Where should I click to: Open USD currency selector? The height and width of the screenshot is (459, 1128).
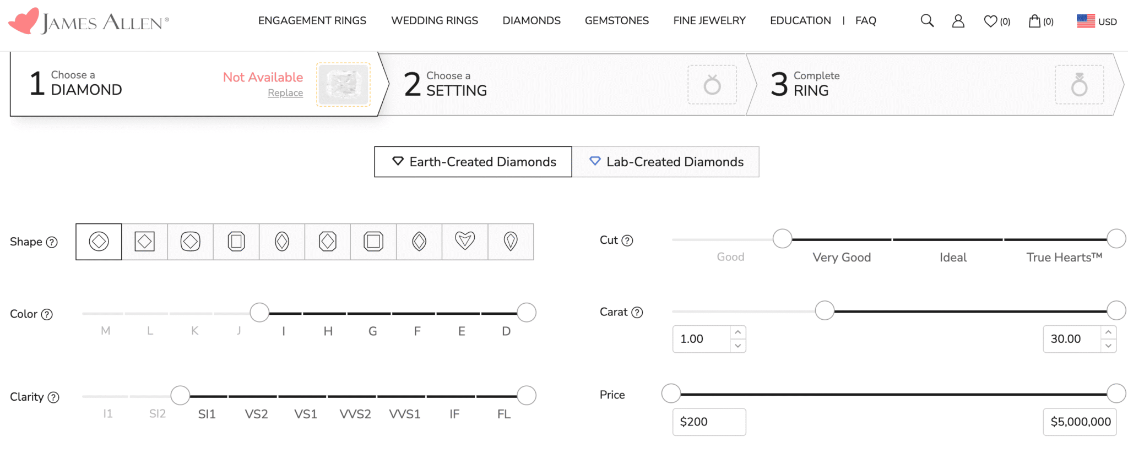point(1097,21)
